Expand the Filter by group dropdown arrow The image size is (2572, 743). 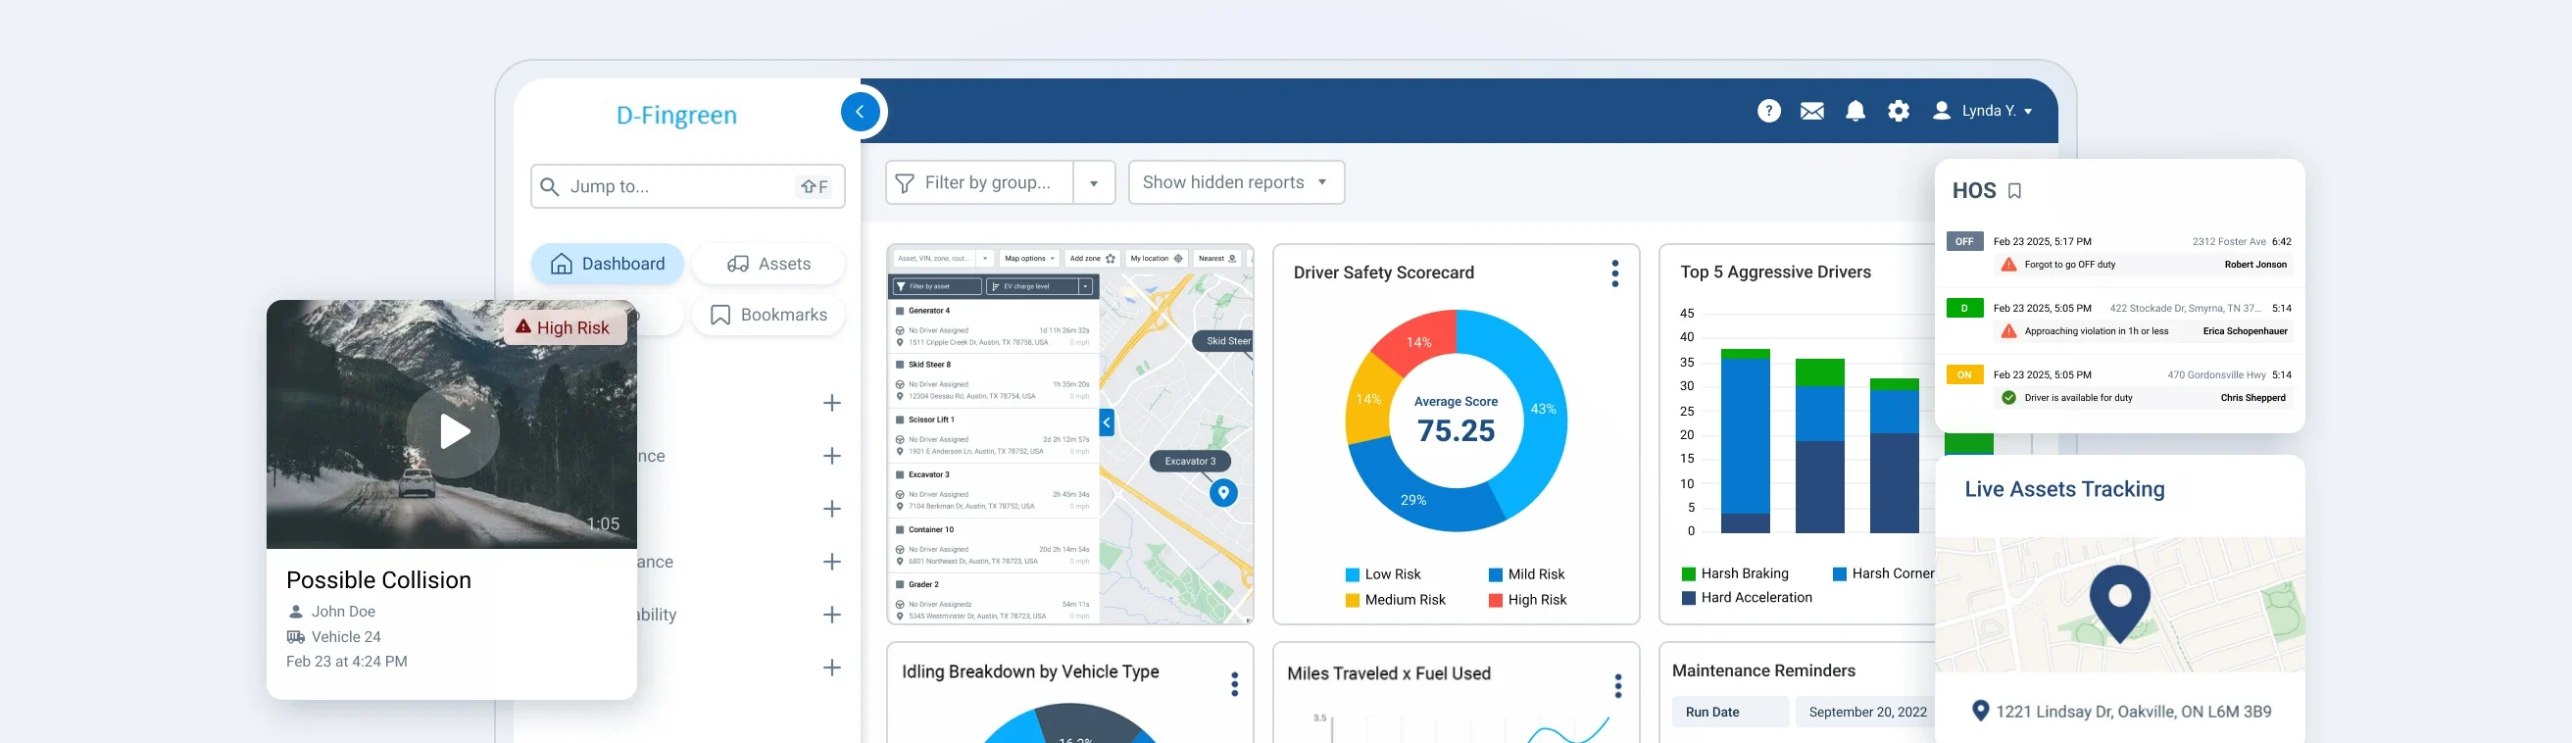point(1093,182)
